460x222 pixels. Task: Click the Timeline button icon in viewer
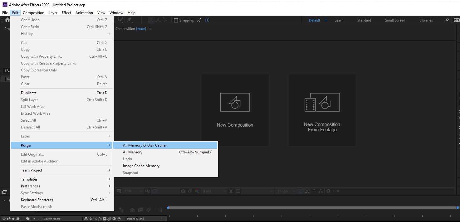[x=314, y=191]
